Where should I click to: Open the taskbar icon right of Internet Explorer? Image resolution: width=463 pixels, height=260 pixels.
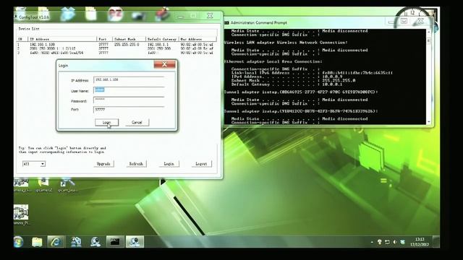[x=76, y=242]
